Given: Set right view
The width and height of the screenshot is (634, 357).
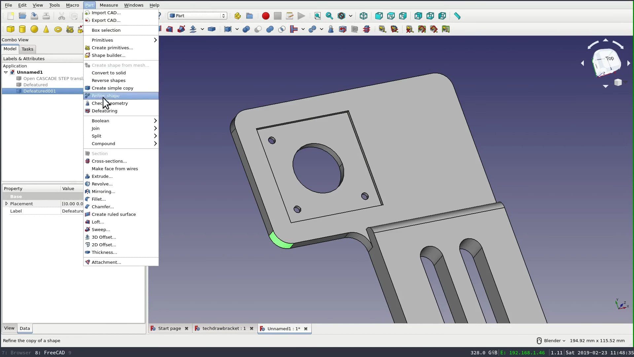Looking at the screenshot, I should point(403,16).
